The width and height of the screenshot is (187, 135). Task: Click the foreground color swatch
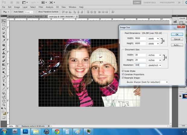coord(3,112)
